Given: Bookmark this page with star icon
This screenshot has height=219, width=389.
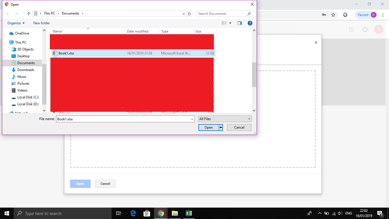Looking at the screenshot, I should click(x=333, y=15).
